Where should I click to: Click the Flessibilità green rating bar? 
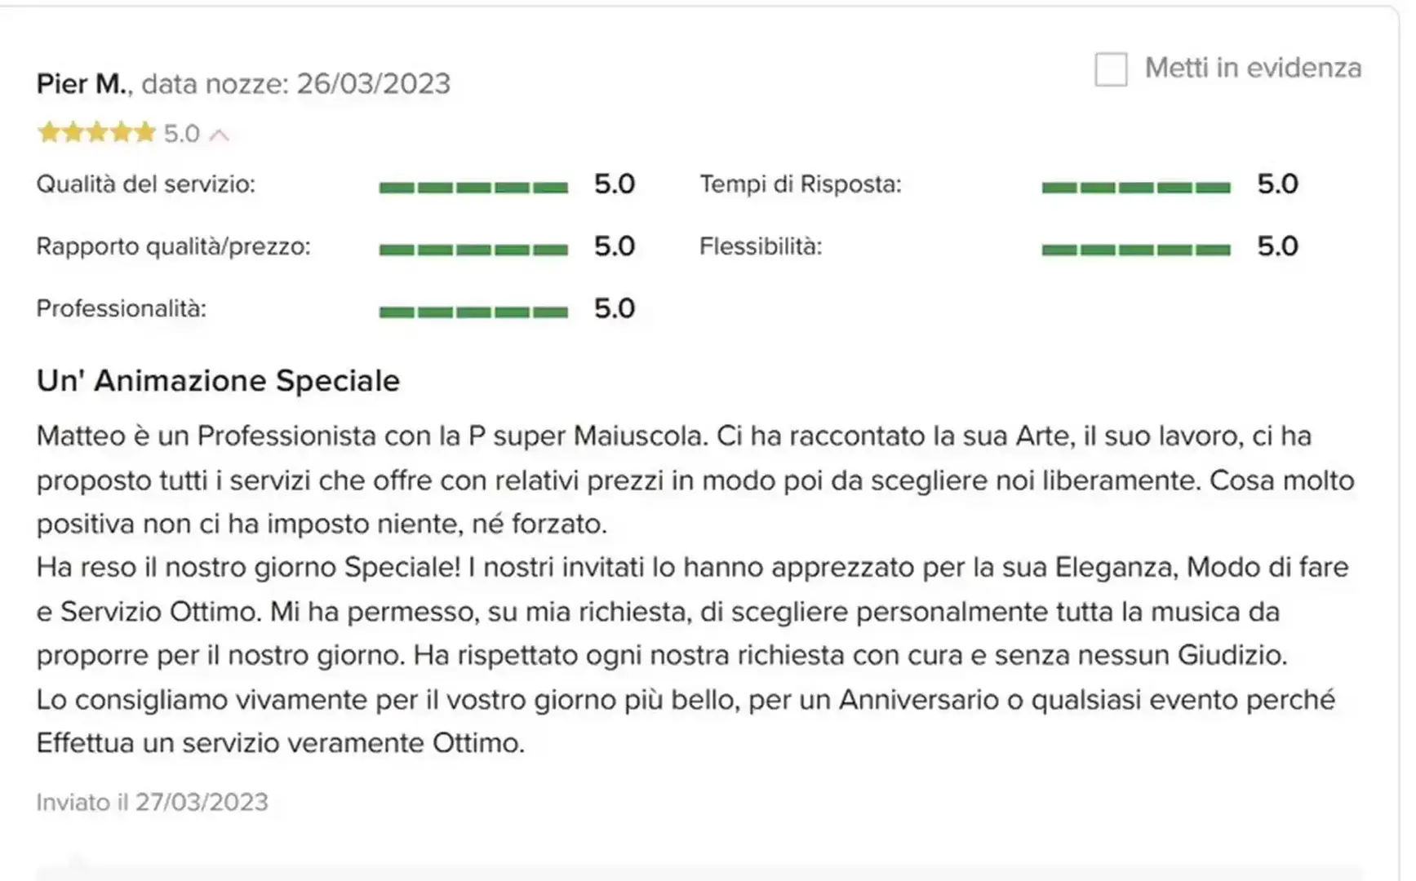tap(1136, 250)
